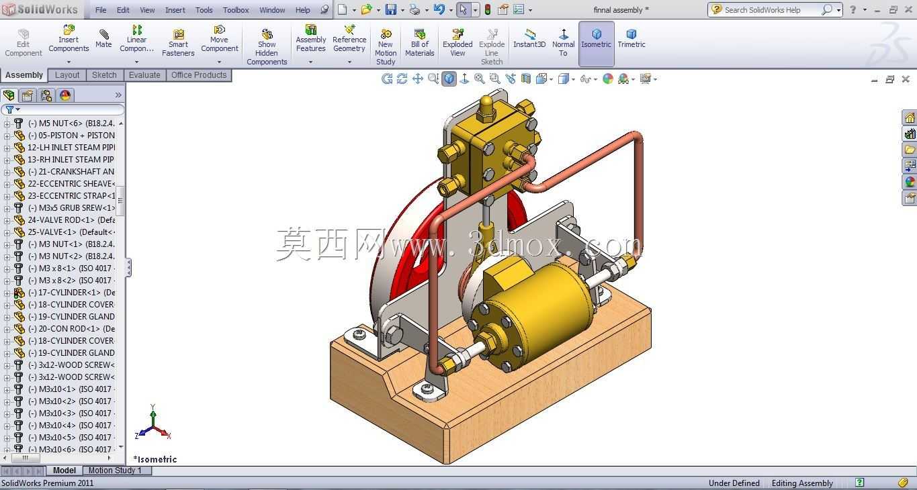This screenshot has height=490, width=917.
Task: Open the Edit Appearance color wheel
Action: (x=608, y=79)
